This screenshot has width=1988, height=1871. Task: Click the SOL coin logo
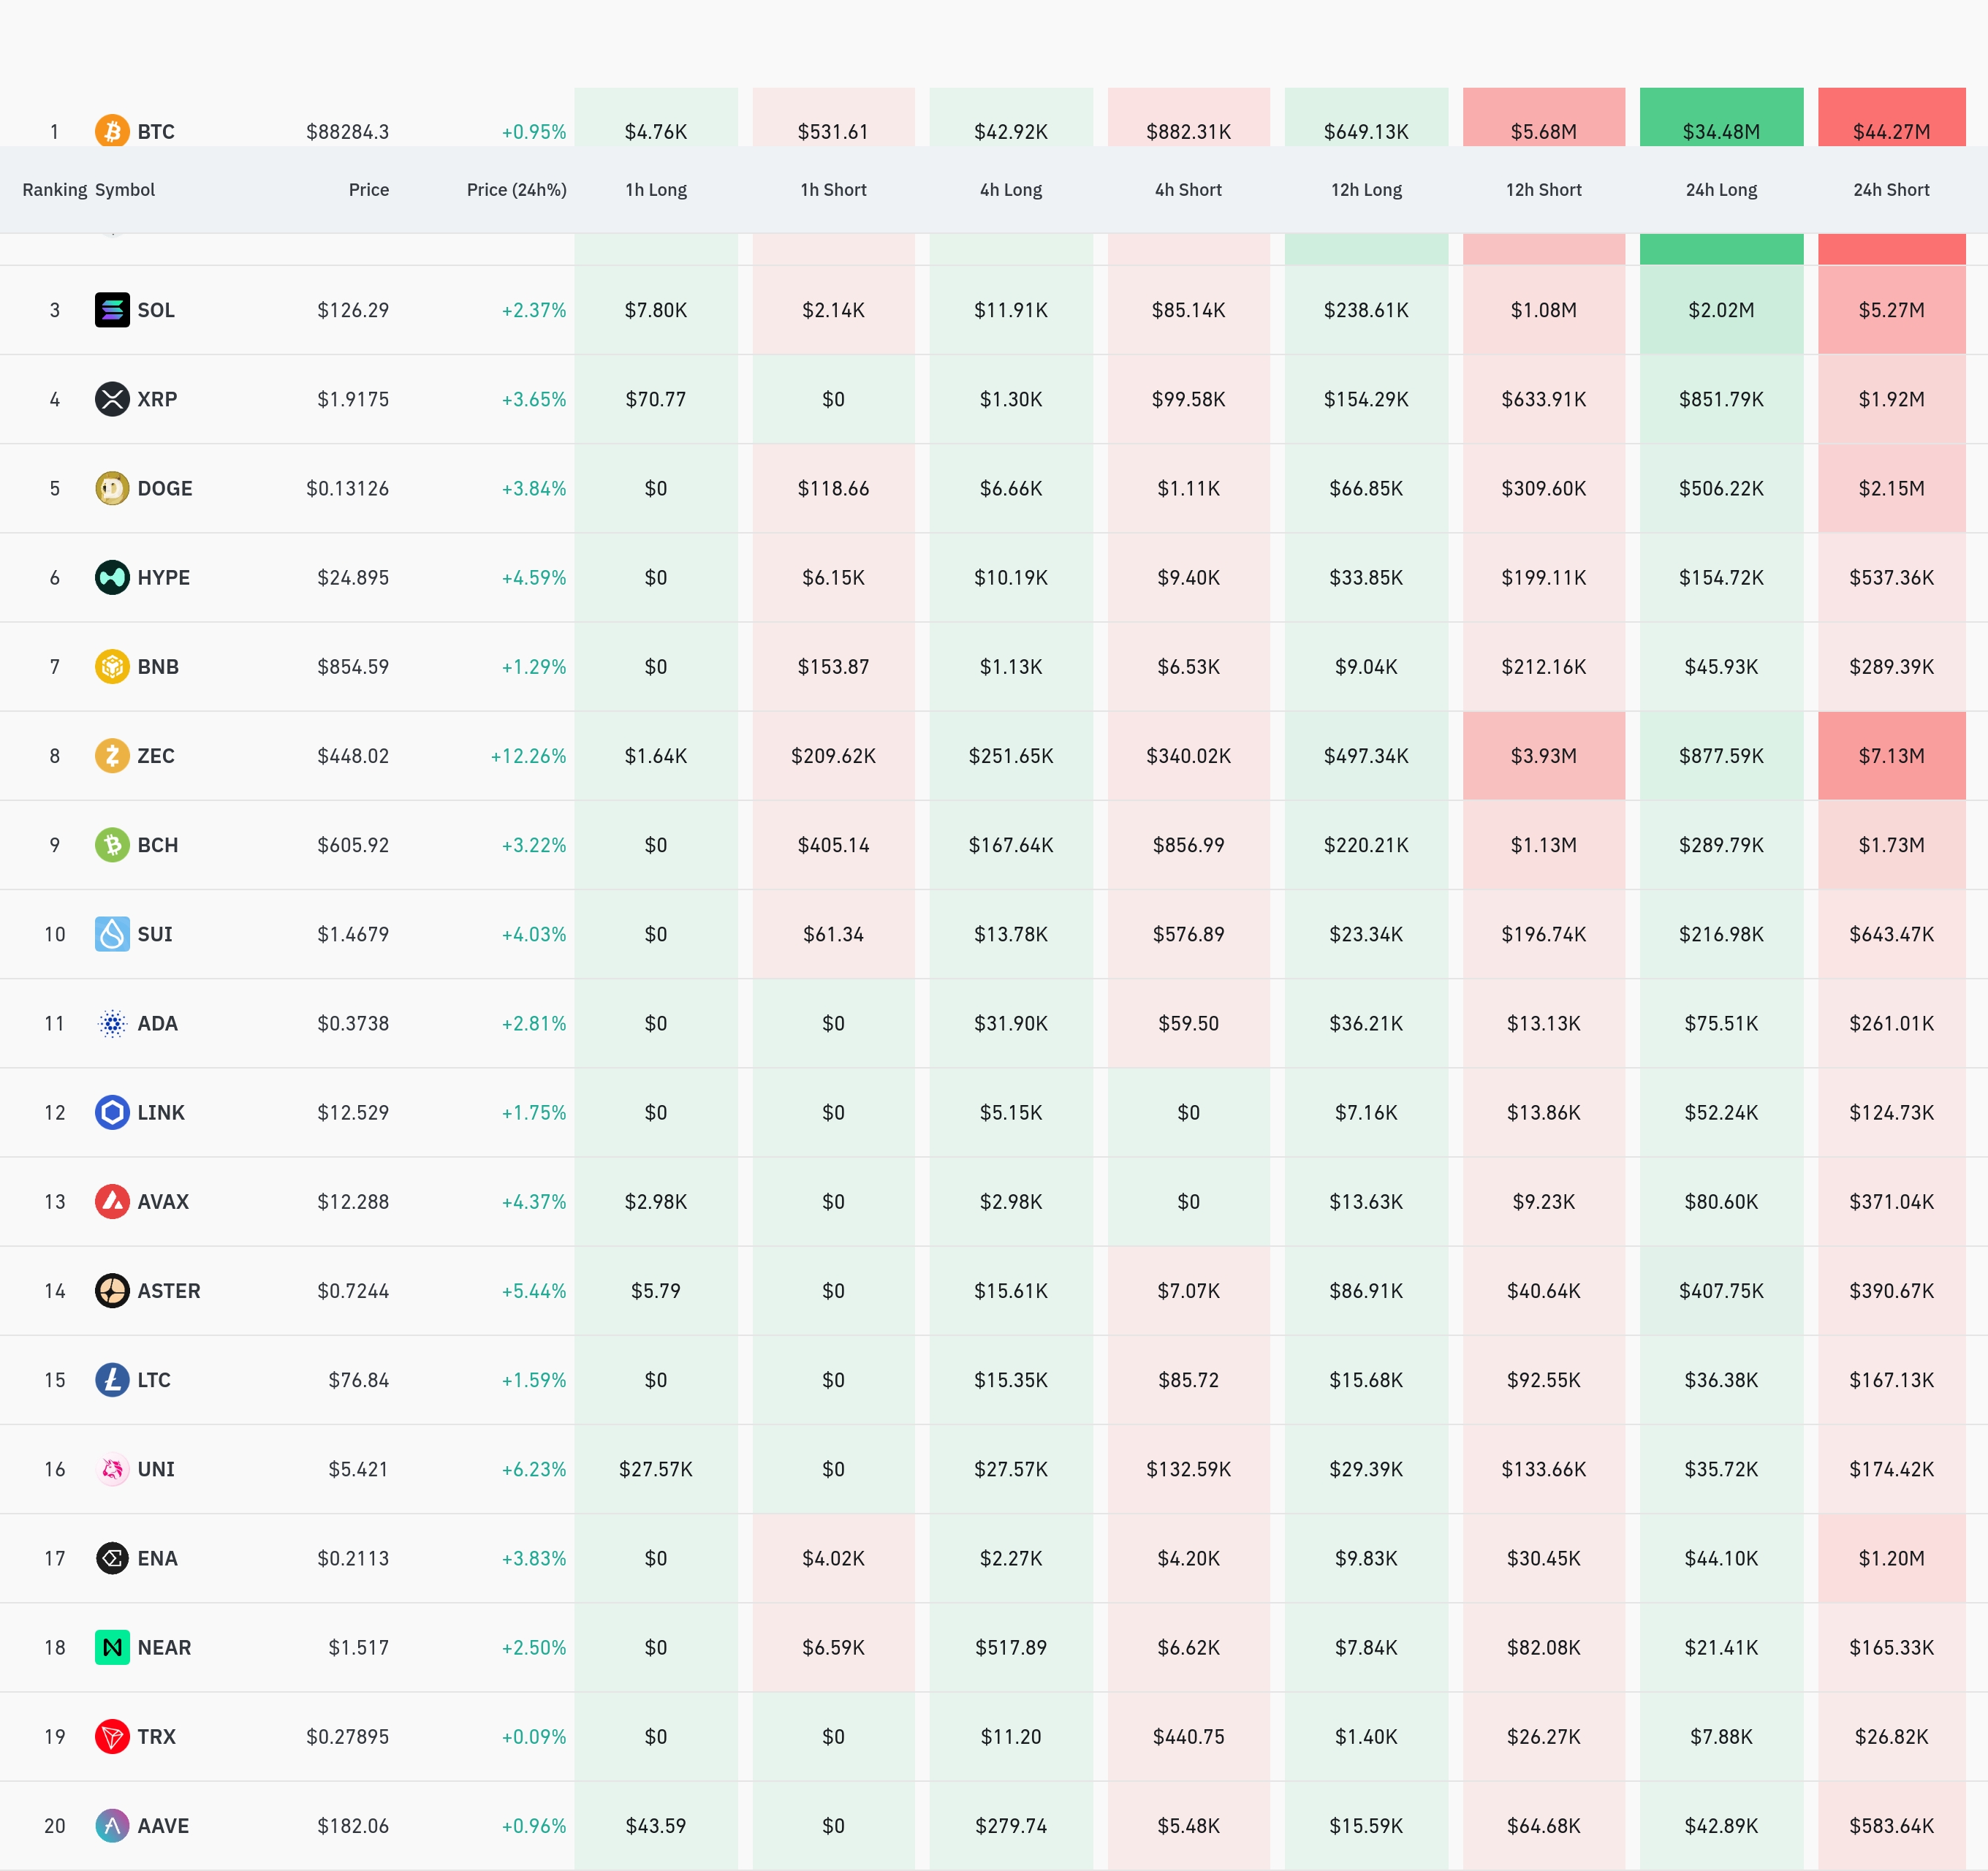point(112,310)
